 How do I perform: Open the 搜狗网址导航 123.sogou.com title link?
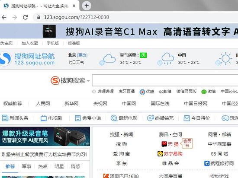point(35,59)
